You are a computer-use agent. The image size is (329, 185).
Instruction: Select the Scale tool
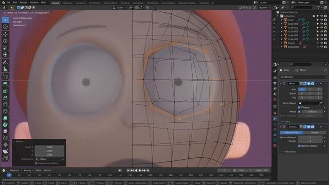(5, 48)
